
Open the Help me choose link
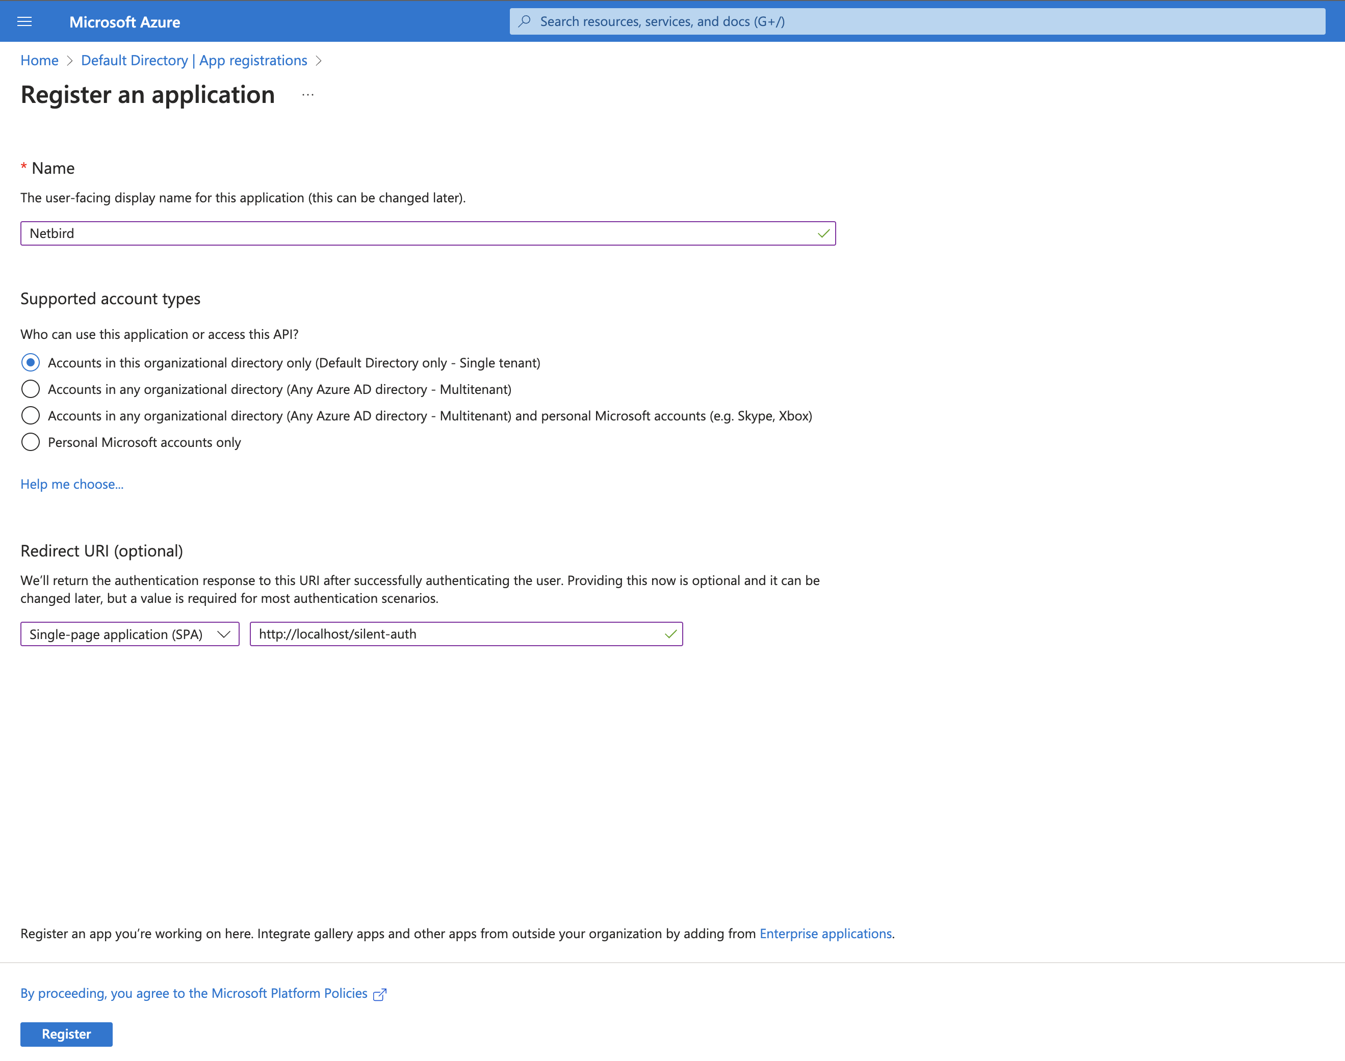pos(71,484)
